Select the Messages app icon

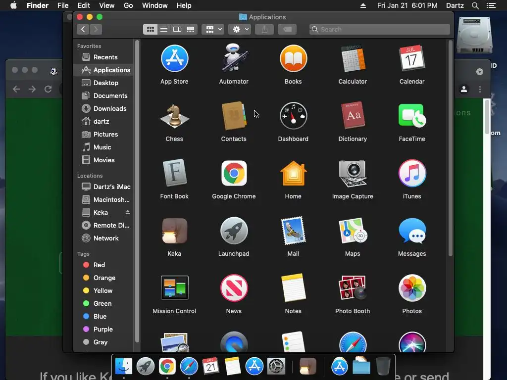[412, 231]
